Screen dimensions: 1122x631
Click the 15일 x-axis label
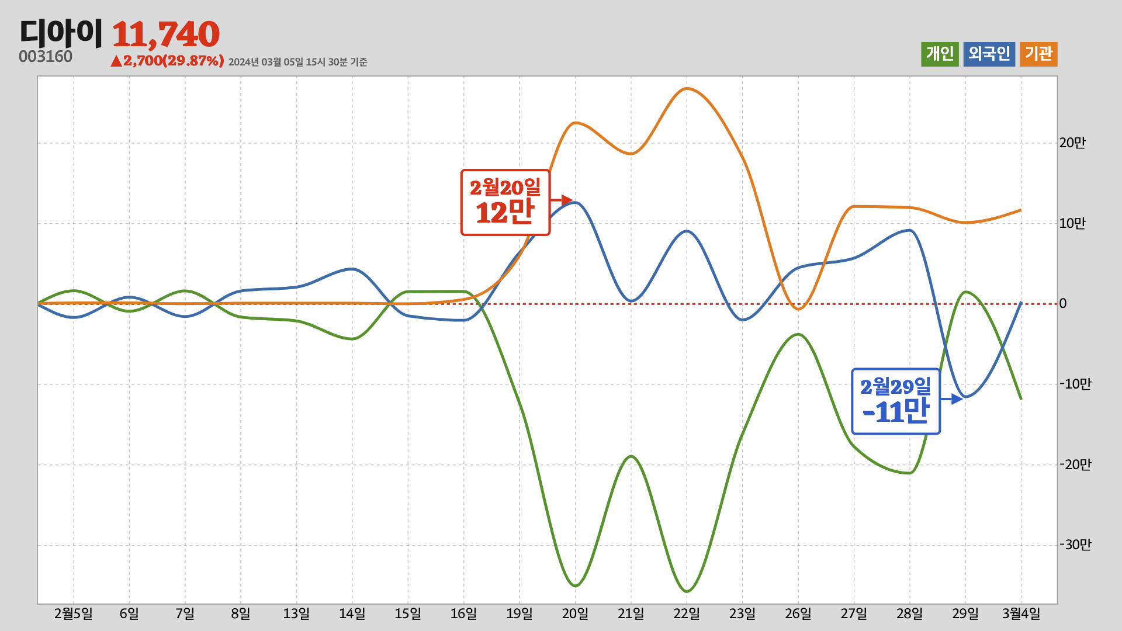click(408, 614)
